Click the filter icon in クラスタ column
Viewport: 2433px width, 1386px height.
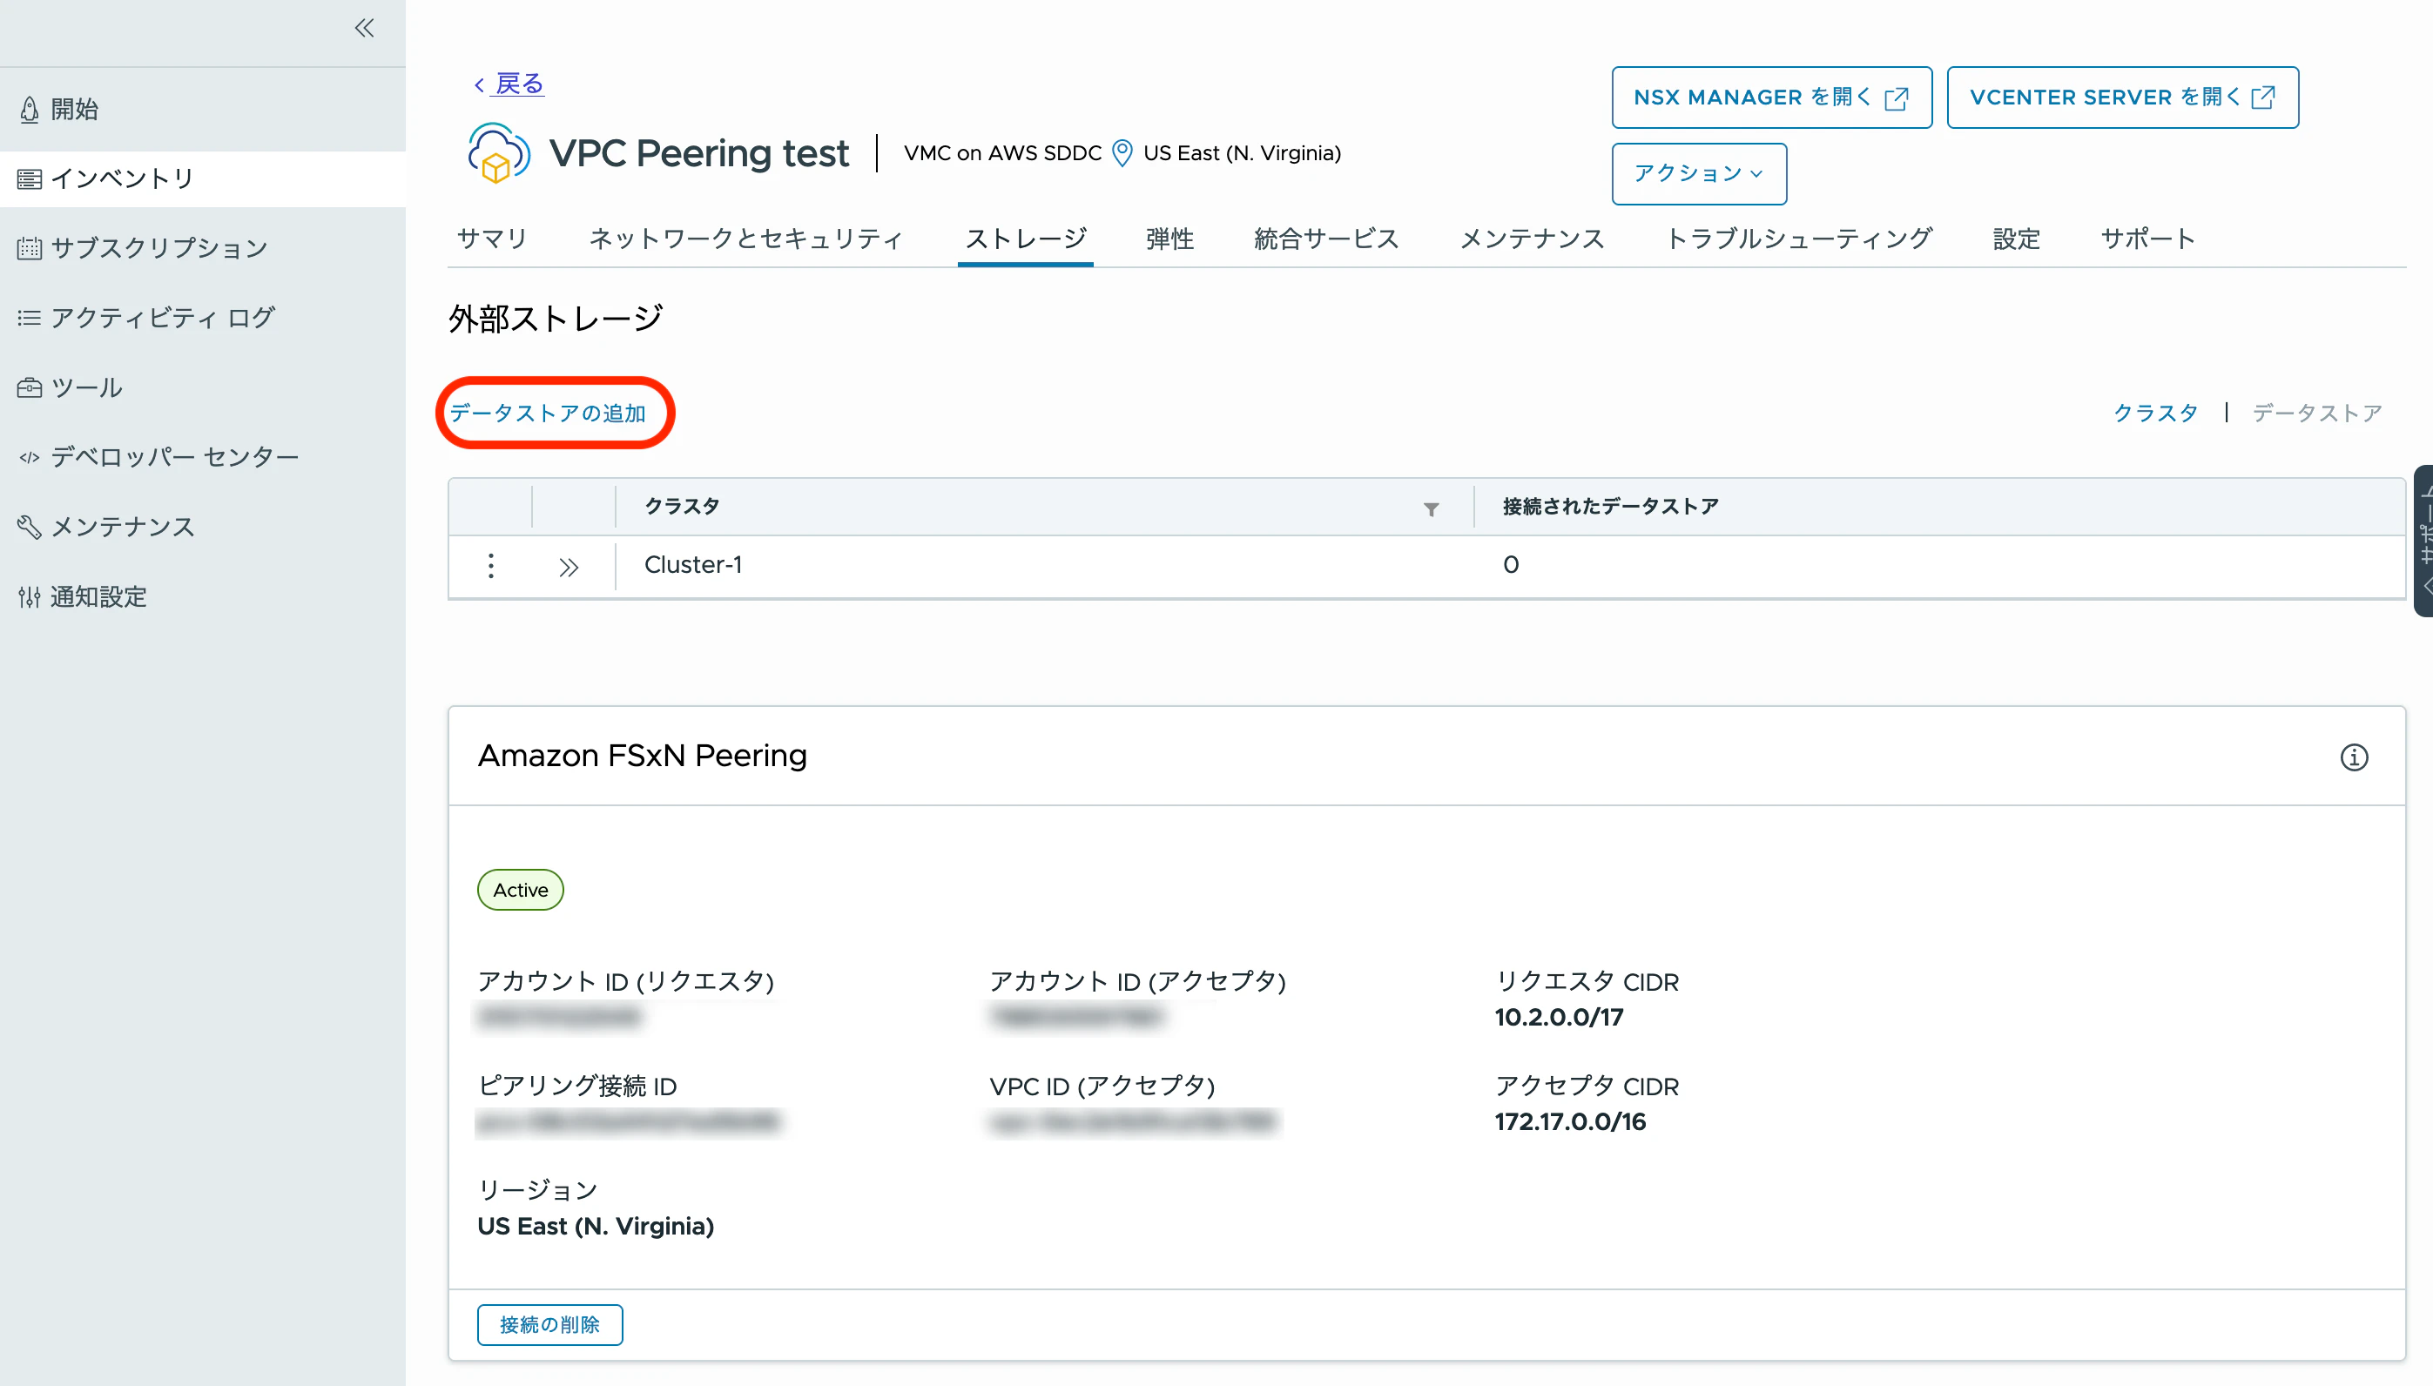coord(1431,509)
